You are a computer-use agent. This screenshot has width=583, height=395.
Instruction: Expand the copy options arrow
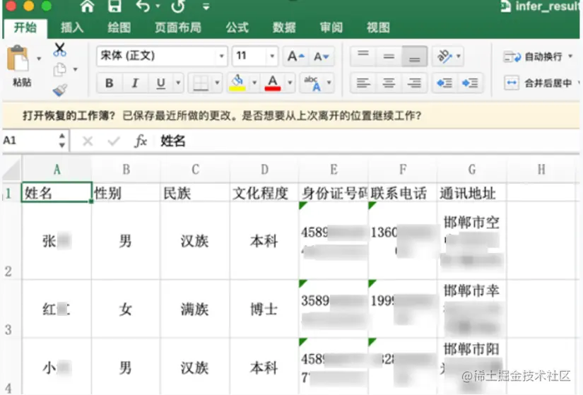tap(75, 69)
